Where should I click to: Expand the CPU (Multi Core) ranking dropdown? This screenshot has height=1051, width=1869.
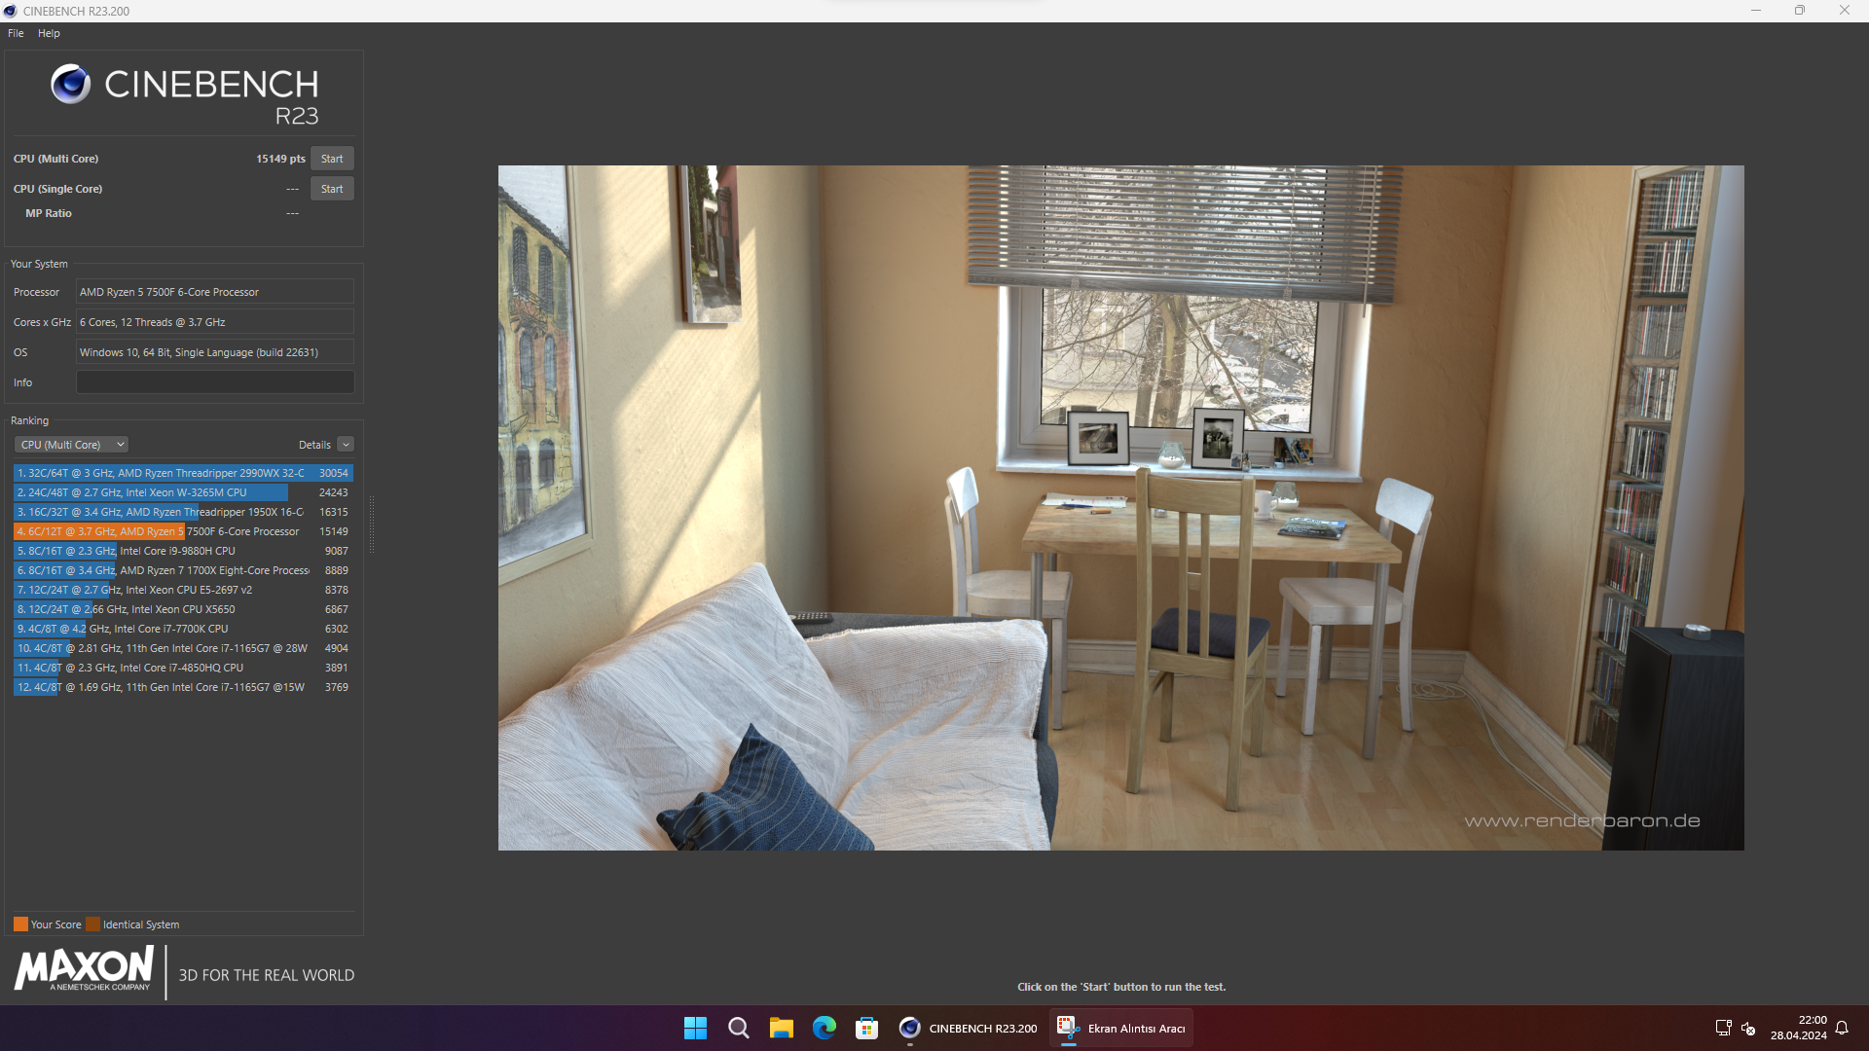[x=72, y=445]
